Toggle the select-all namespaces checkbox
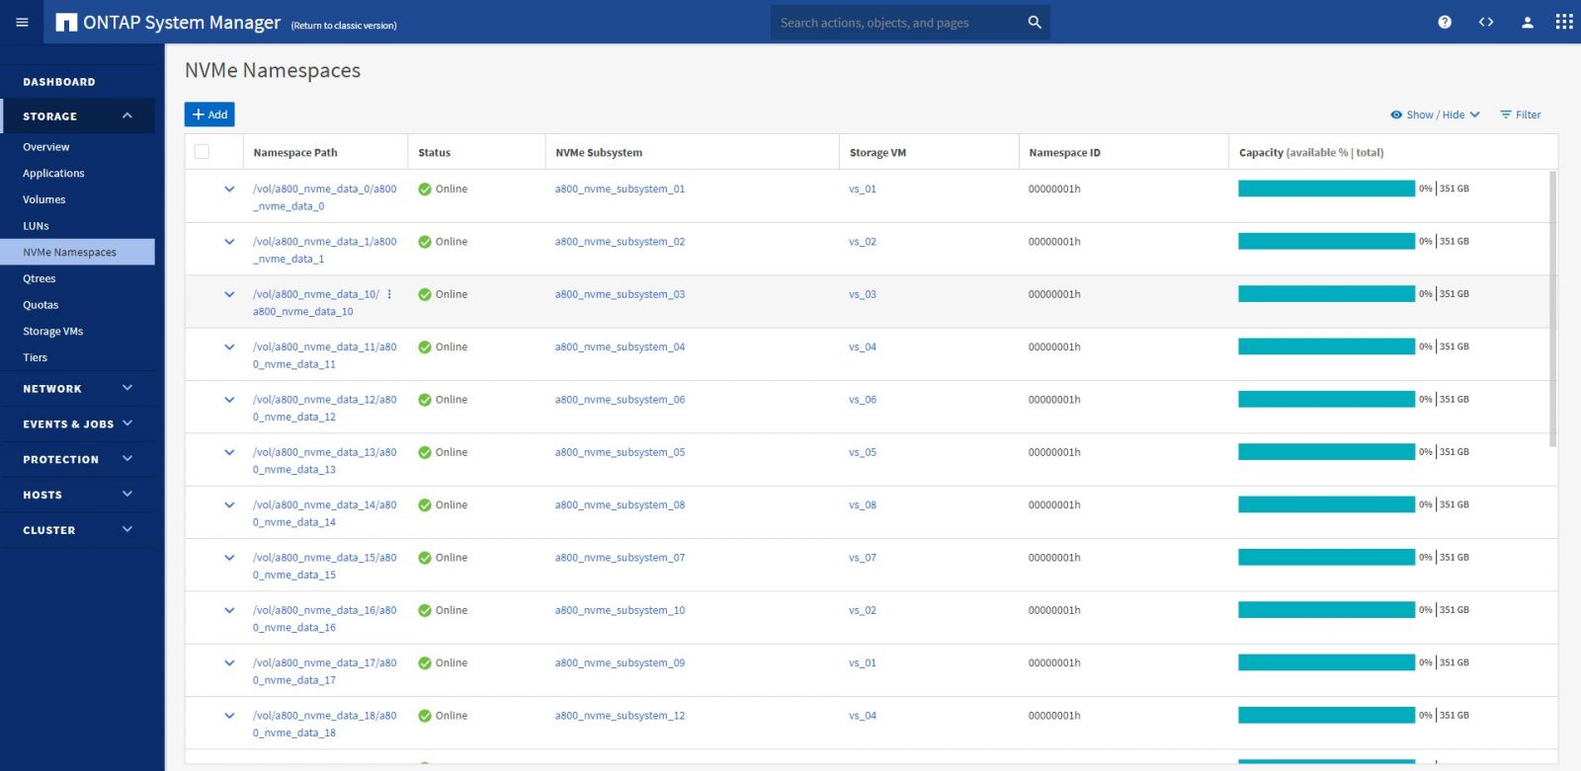Viewport: 1581px width, 771px height. tap(202, 152)
